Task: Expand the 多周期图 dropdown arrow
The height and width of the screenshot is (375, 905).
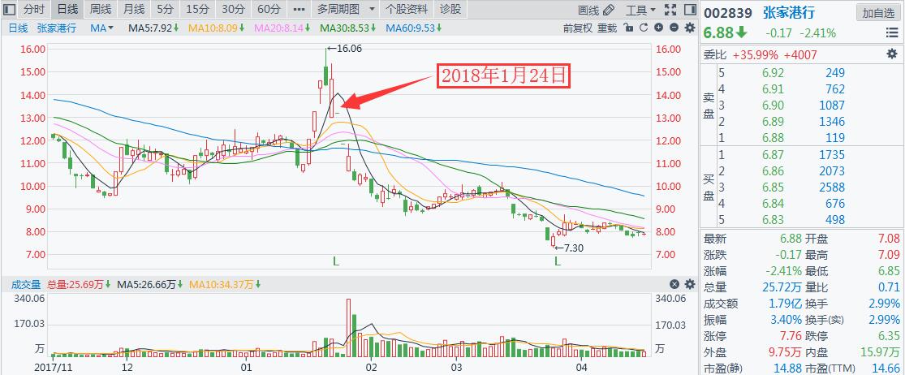Action: click(372, 9)
